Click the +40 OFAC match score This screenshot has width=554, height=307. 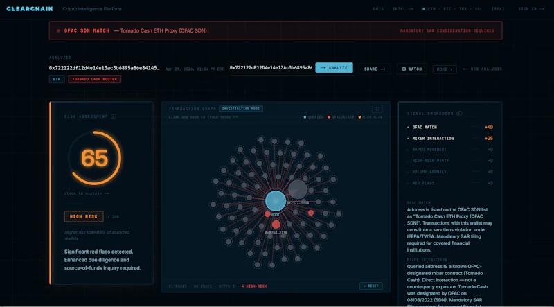pyautogui.click(x=489, y=127)
